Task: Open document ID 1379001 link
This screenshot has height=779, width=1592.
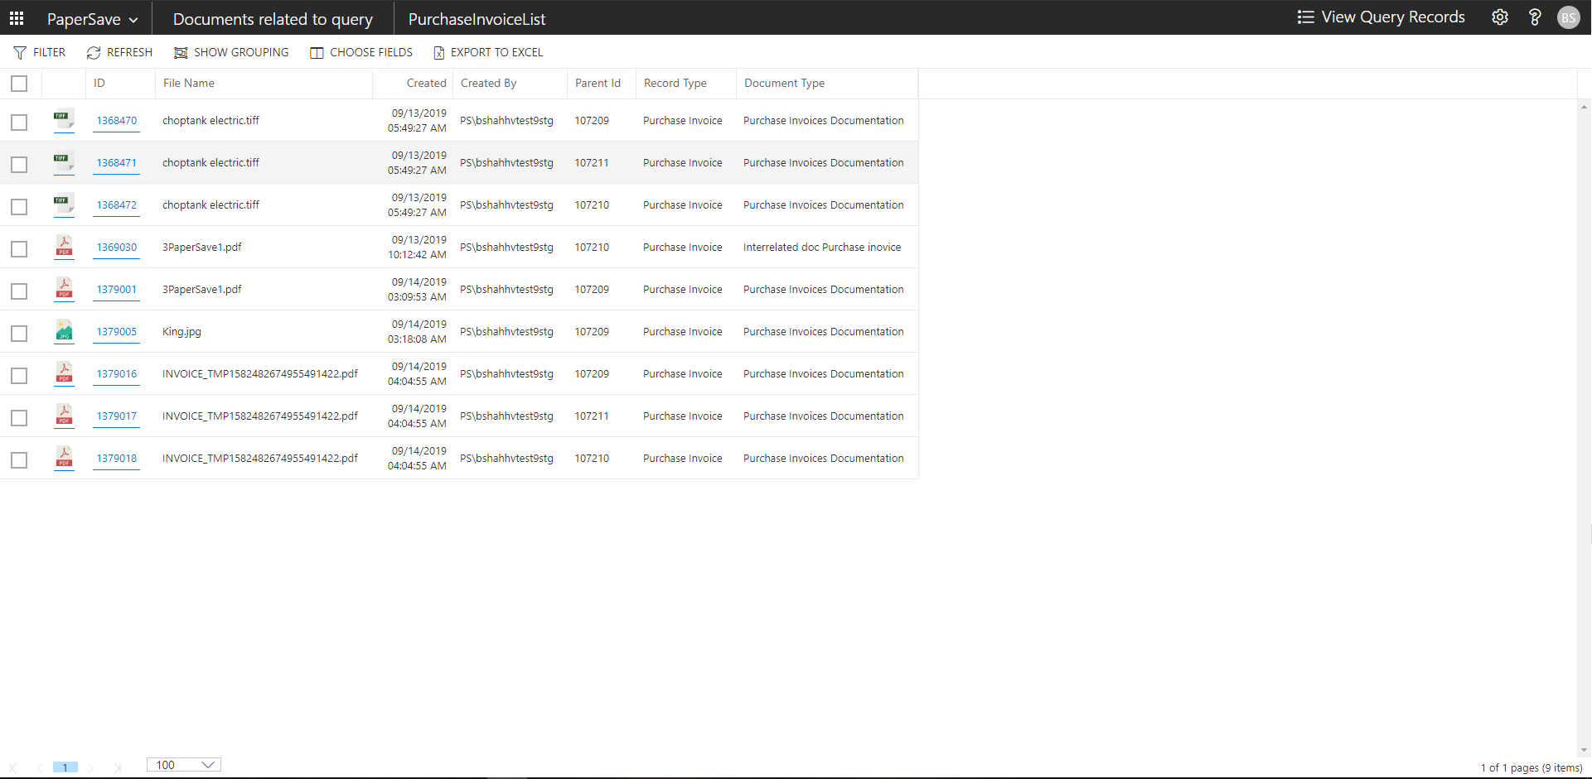Action: (116, 290)
